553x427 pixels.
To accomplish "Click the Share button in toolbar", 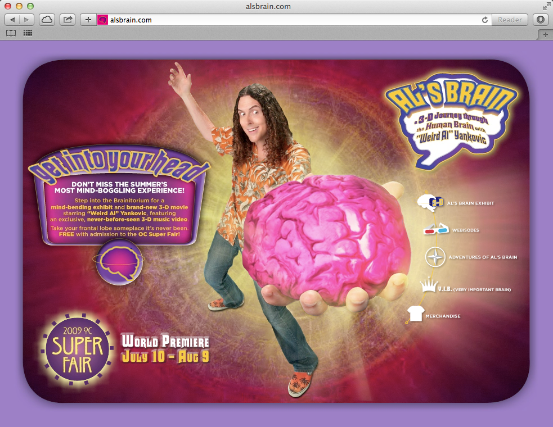I will click(x=68, y=20).
